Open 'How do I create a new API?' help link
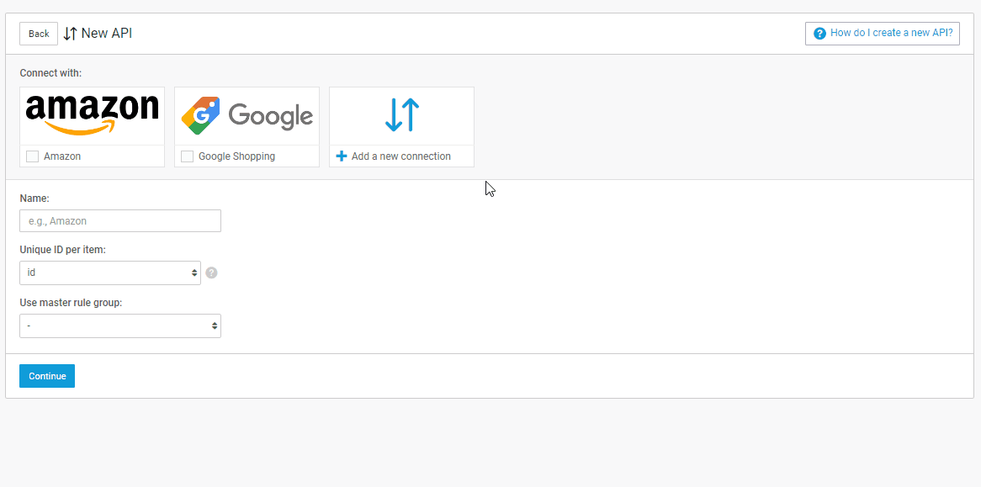Viewport: 981px width, 487px height. [x=883, y=33]
